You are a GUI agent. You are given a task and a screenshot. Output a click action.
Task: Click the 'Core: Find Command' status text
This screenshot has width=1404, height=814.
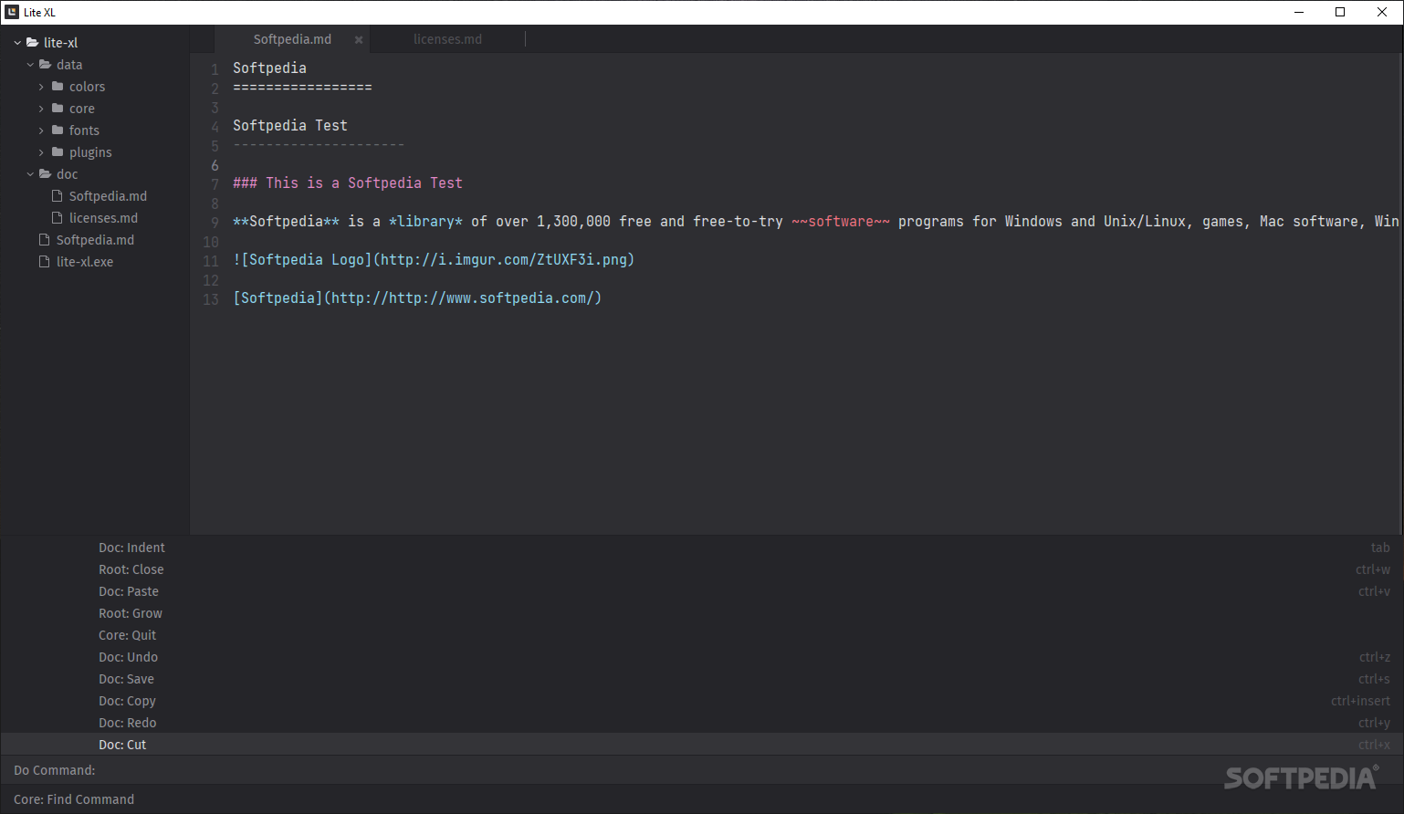[74, 799]
